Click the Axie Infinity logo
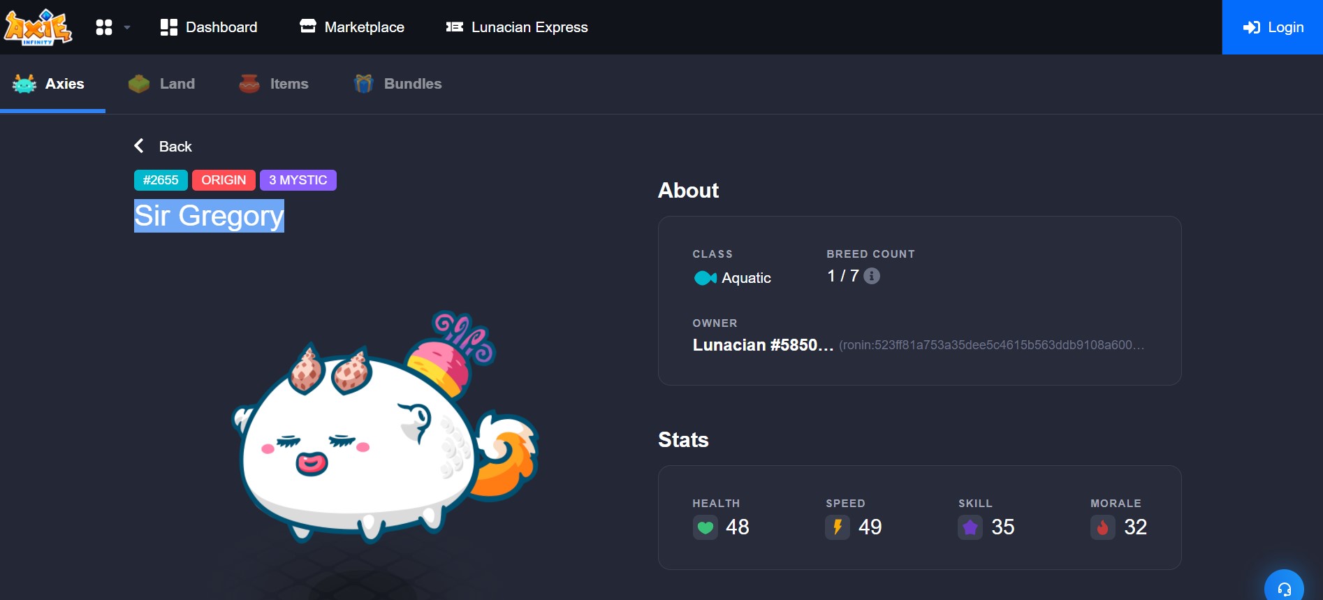Viewport: 1323px width, 600px height. tap(38, 27)
